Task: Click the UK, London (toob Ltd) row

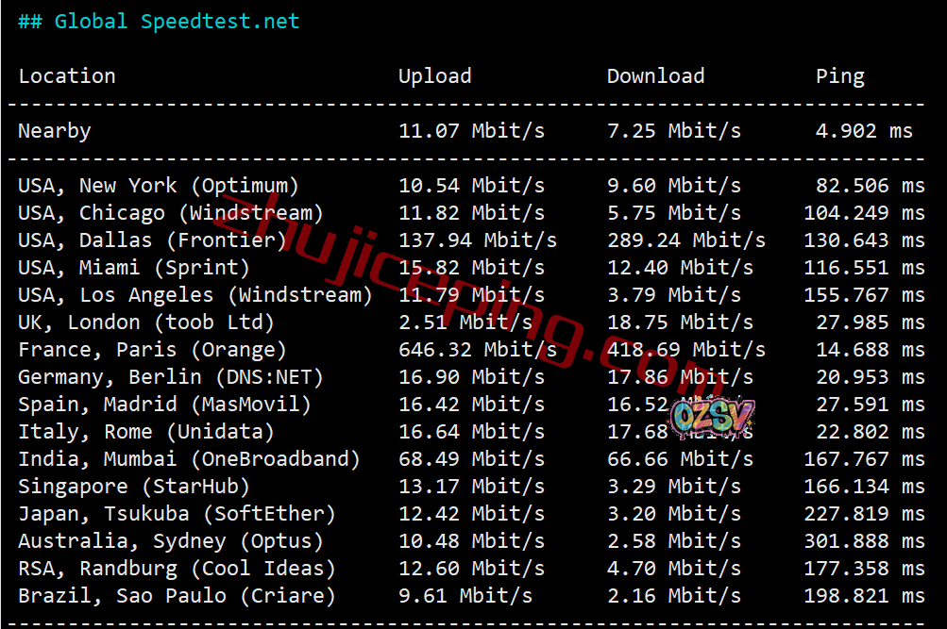Action: click(x=471, y=323)
